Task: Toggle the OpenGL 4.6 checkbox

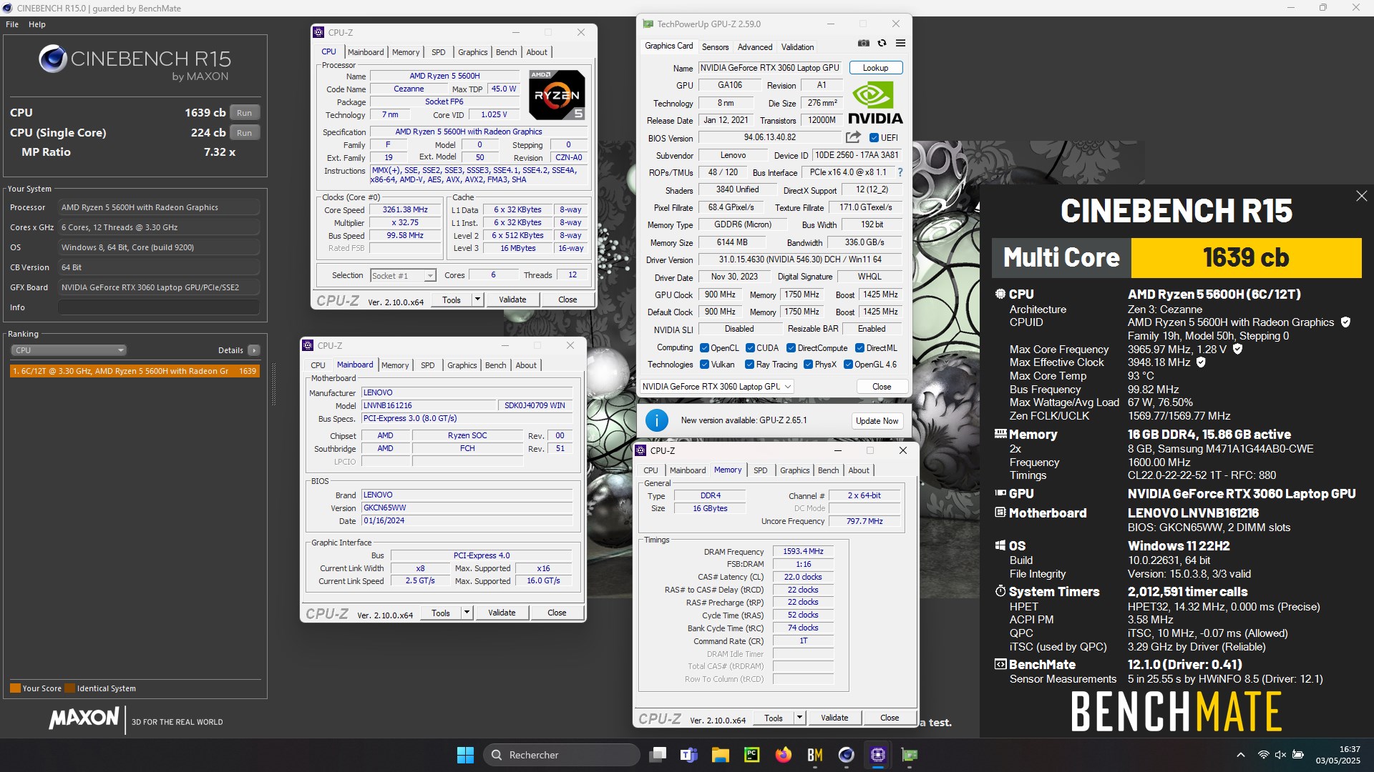Action: 848,365
